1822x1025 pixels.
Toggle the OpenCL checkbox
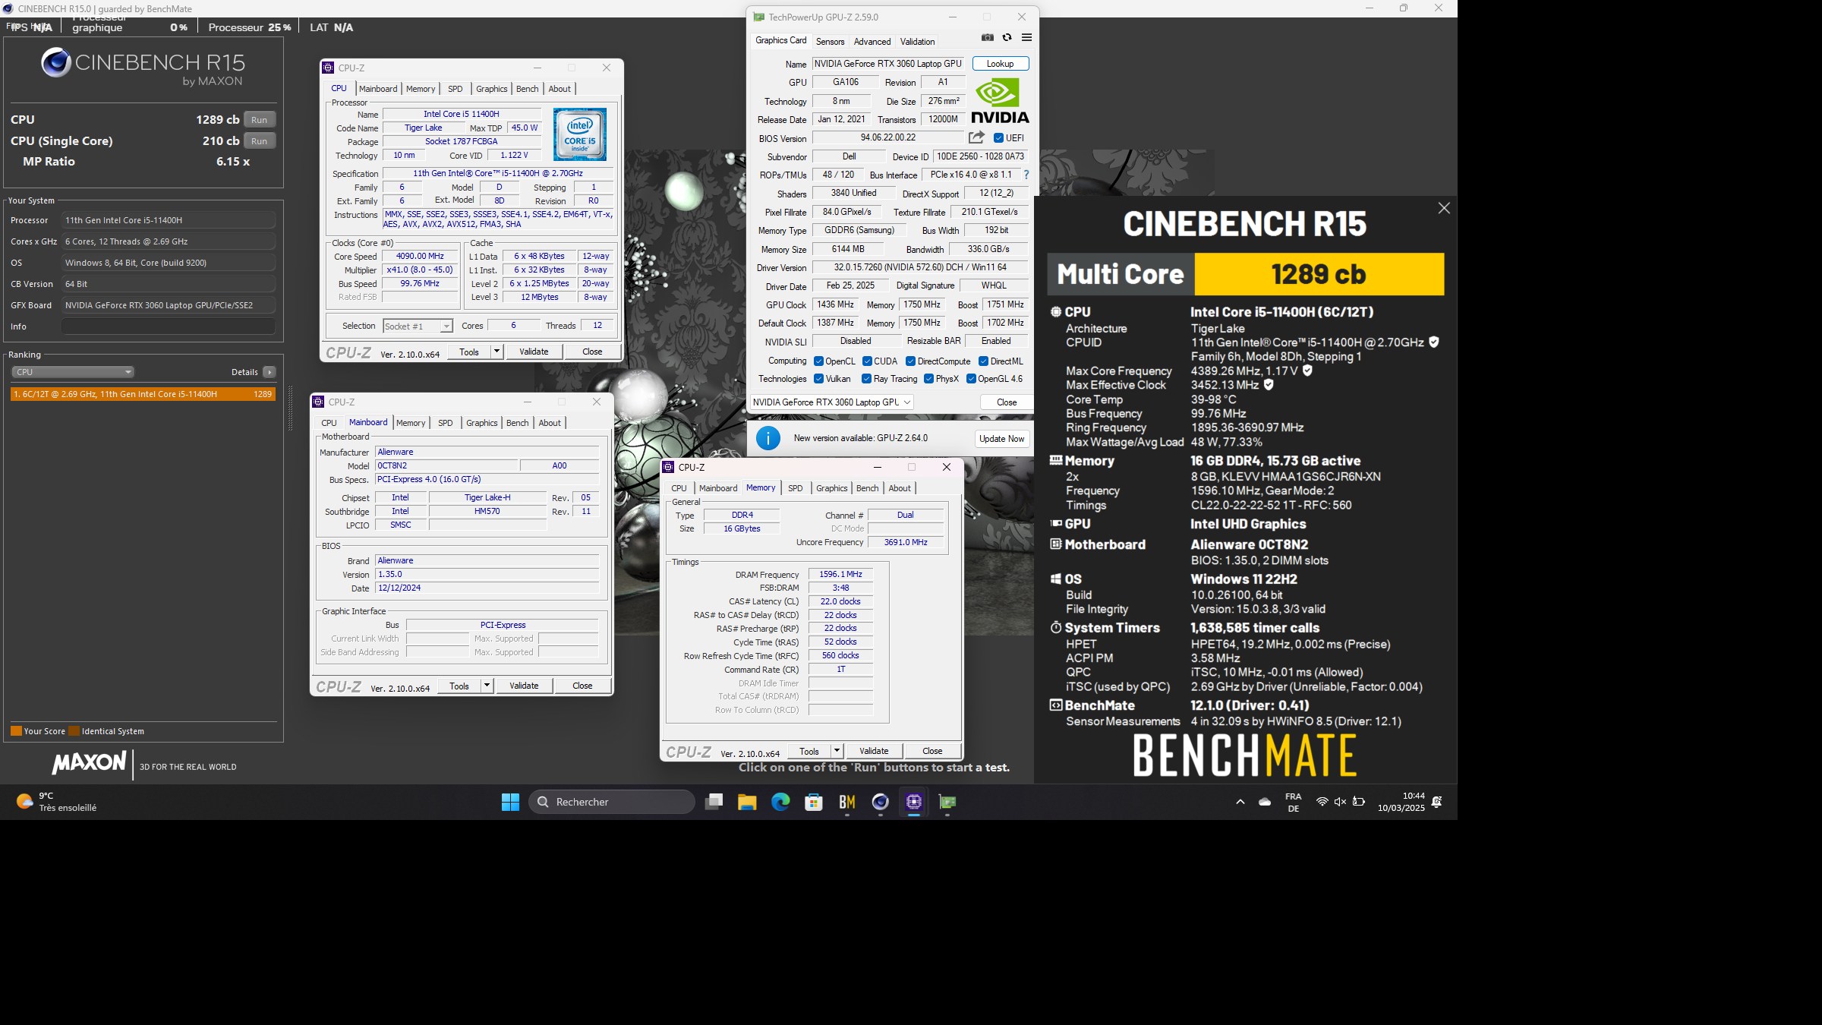(x=818, y=361)
